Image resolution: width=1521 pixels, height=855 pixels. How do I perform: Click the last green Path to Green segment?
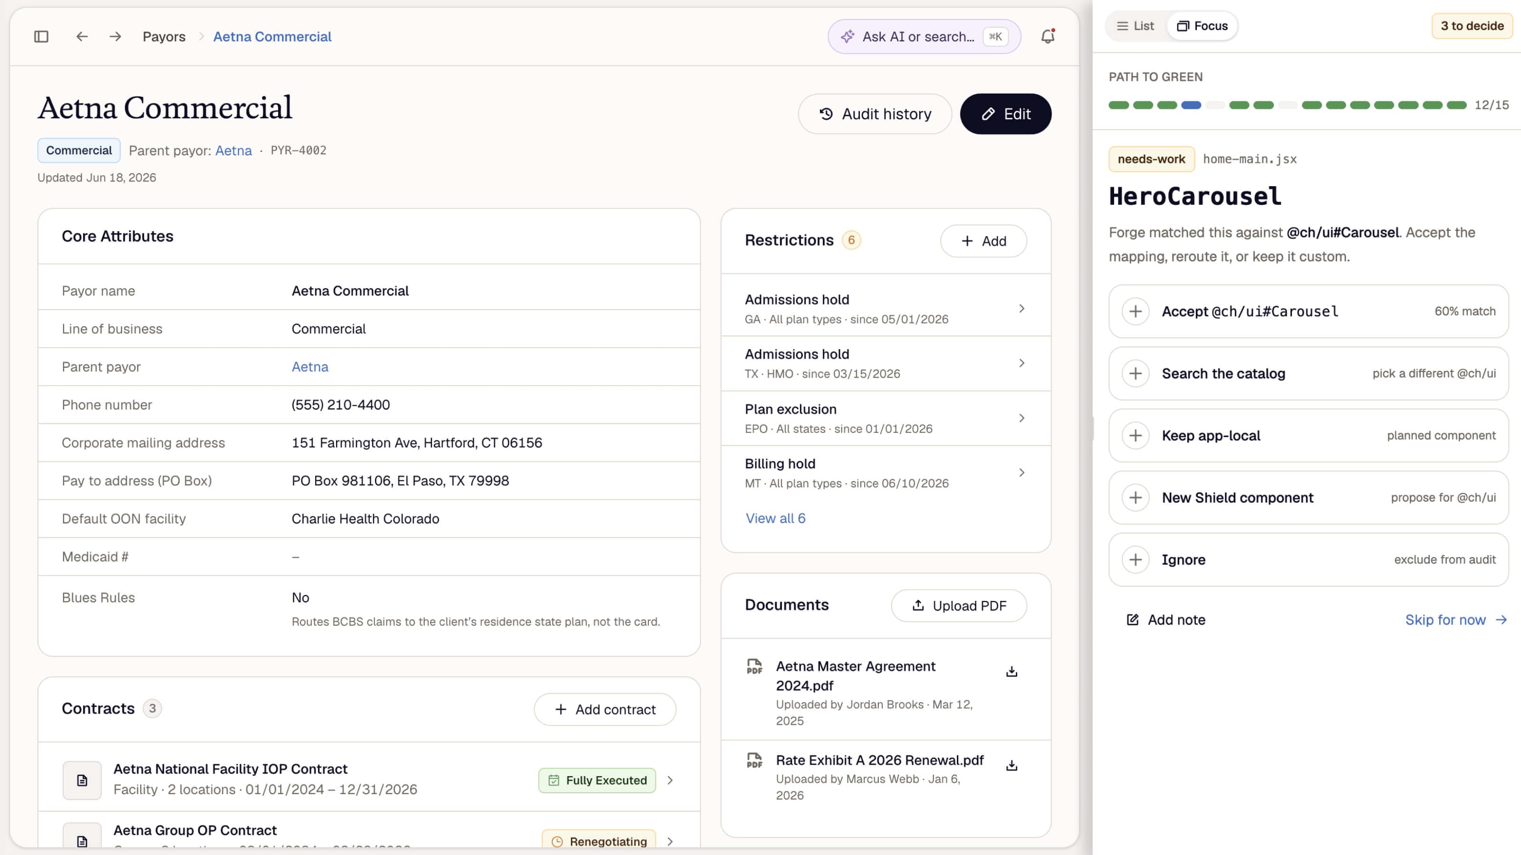point(1457,105)
